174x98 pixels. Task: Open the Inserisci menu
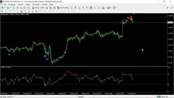pos(20,4)
